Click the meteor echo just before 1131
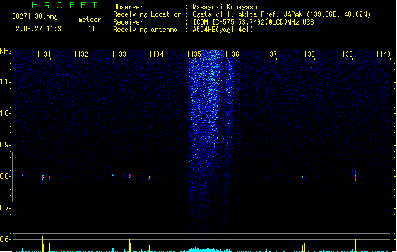The width and height of the screenshot is (397, 252). click(42, 176)
